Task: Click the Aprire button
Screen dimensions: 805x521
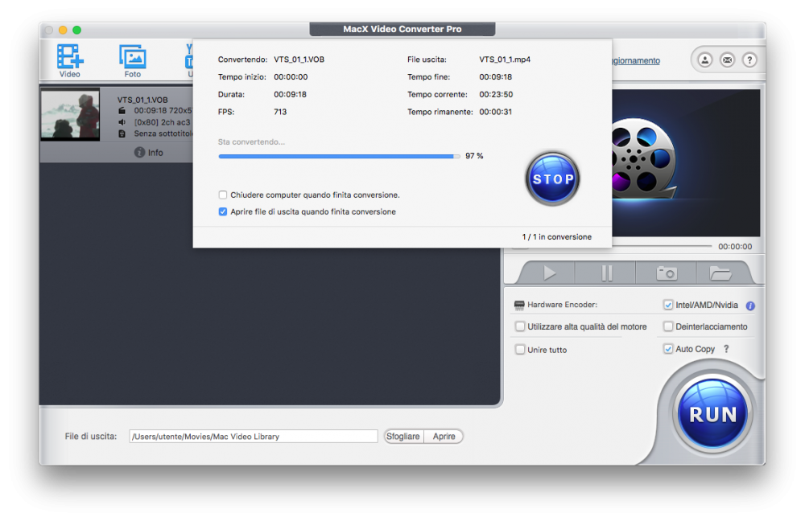Action: [444, 437]
